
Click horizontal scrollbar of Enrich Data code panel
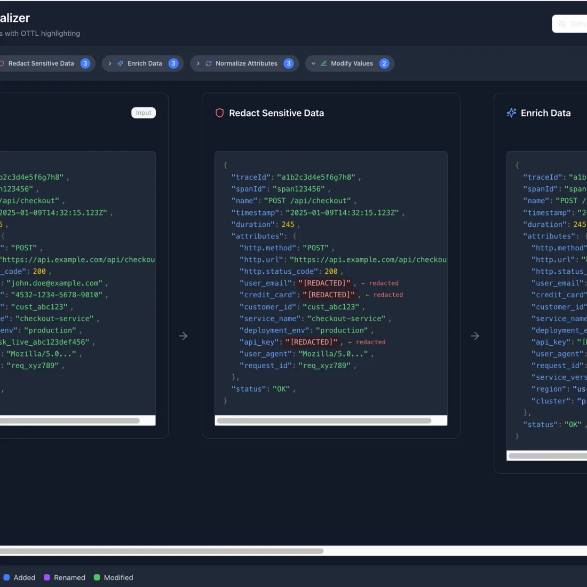[548, 456]
